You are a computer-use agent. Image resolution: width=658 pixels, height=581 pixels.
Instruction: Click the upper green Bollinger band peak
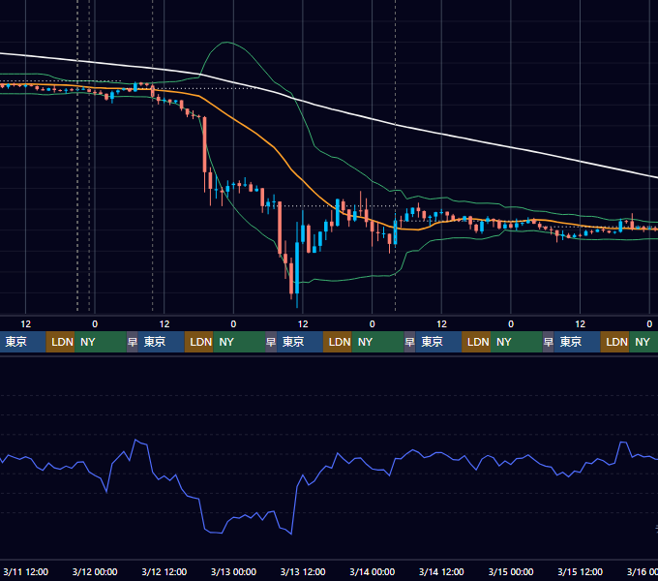(226, 43)
